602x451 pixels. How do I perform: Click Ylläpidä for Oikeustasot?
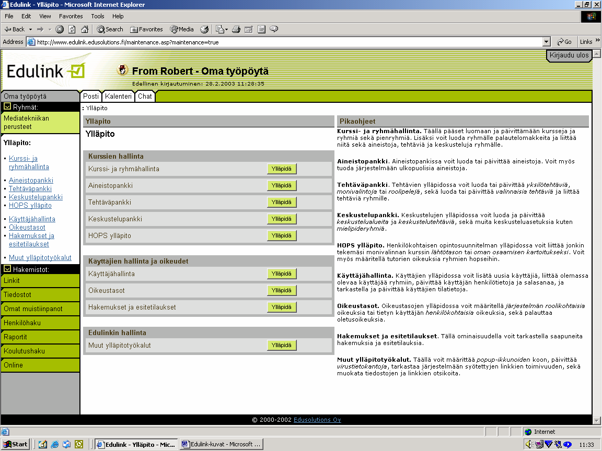pos(282,290)
